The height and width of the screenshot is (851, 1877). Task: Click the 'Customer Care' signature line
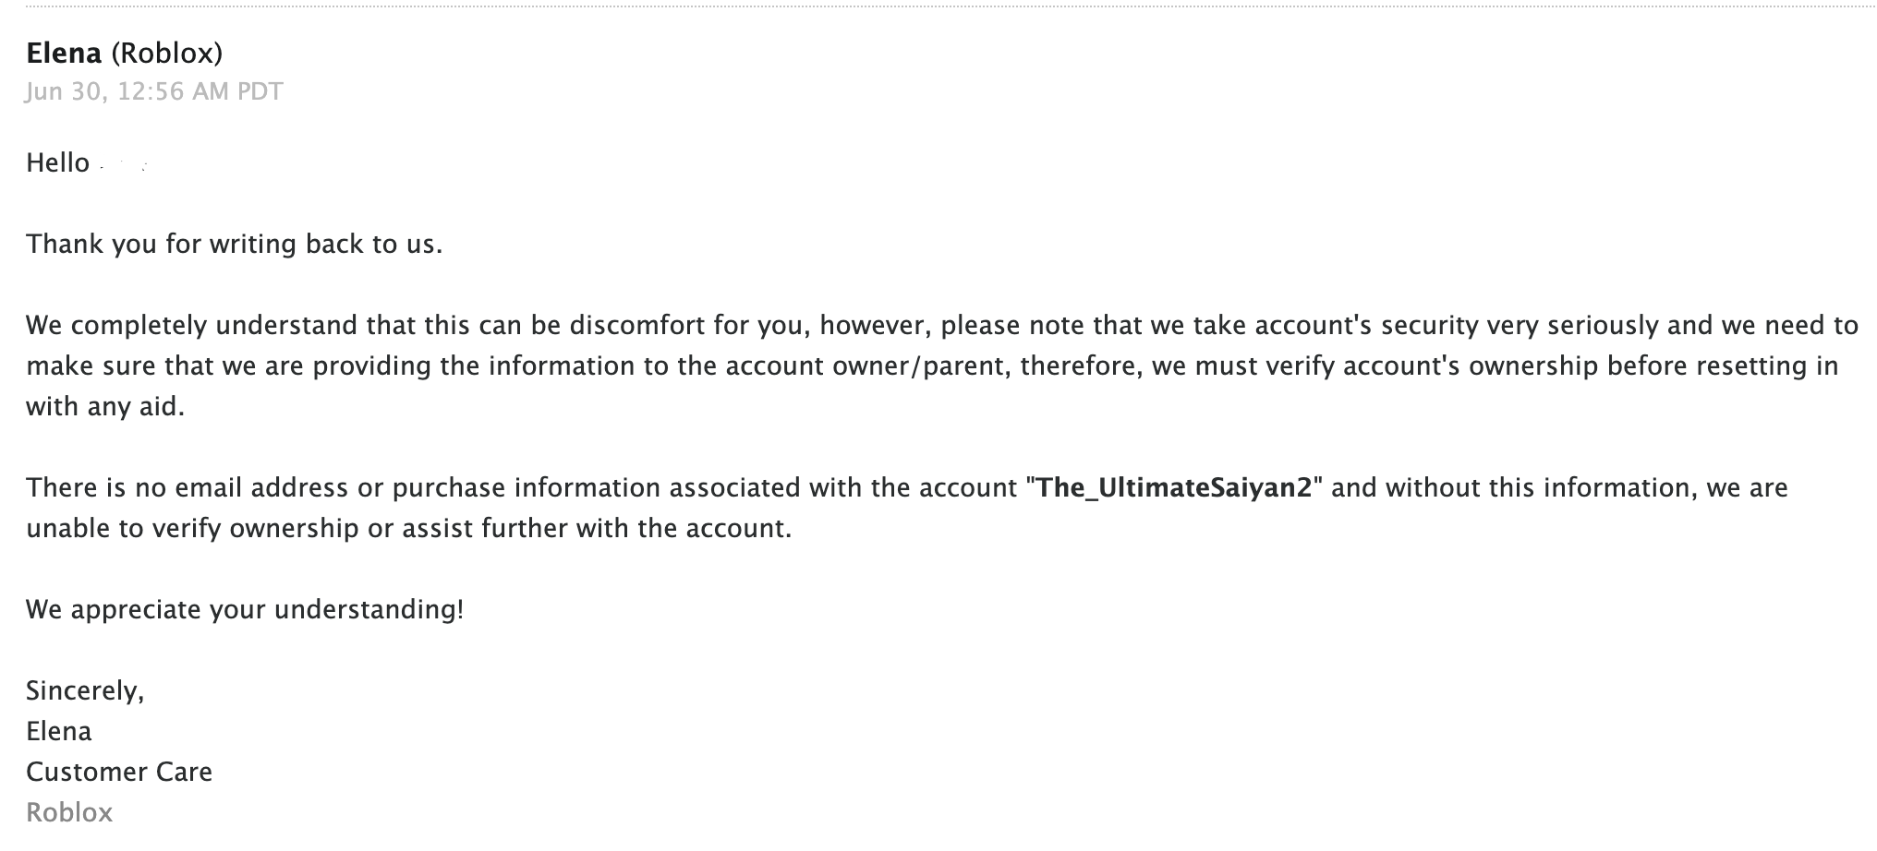tap(119, 772)
